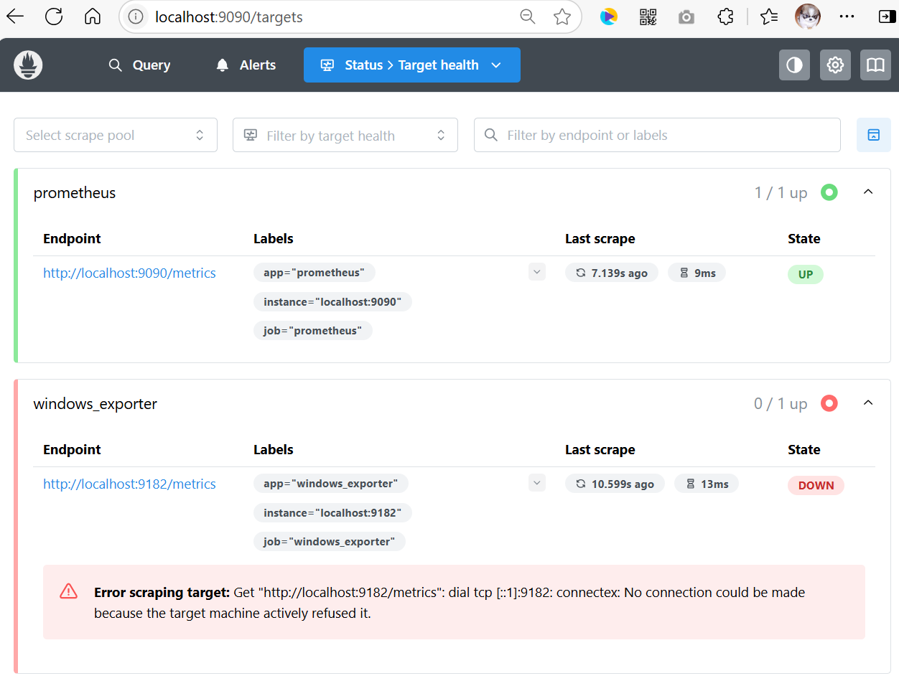Click the instance="localhost:9090" label badge
Image resolution: width=899 pixels, height=681 pixels.
pyautogui.click(x=332, y=302)
